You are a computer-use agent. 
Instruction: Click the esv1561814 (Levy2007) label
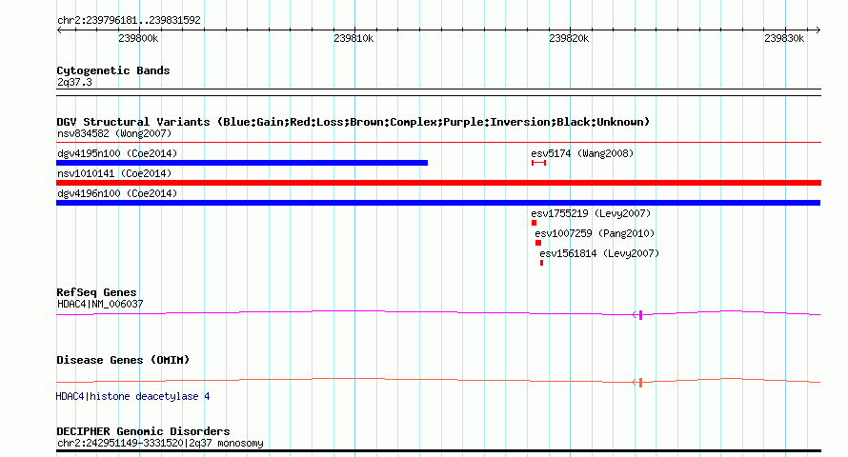tap(599, 253)
